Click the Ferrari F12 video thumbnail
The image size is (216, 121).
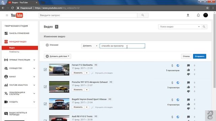point(59,70)
